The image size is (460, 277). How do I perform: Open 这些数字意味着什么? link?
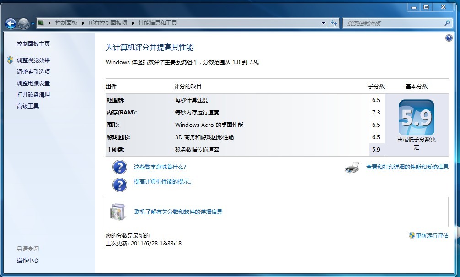coord(160,167)
